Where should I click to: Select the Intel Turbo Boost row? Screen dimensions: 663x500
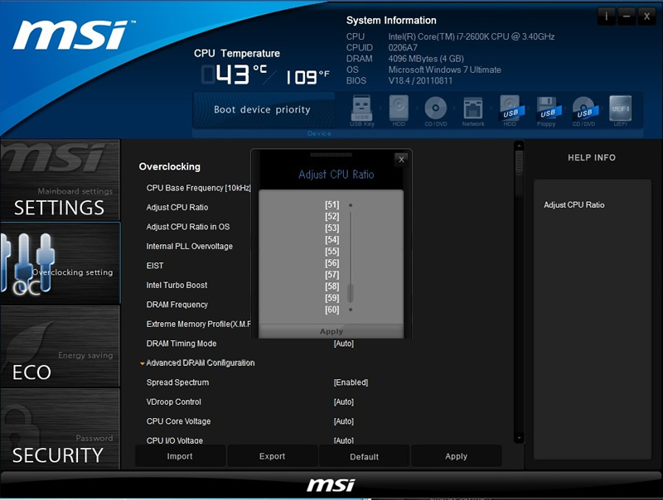coord(177,285)
